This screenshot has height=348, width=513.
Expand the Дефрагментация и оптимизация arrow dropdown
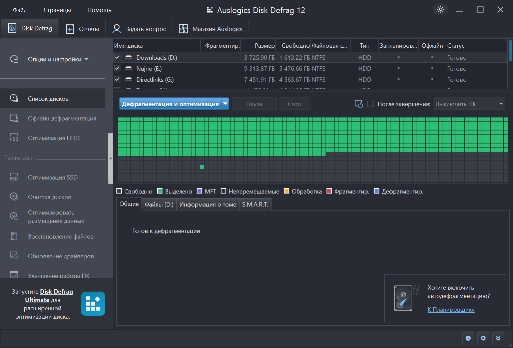click(225, 104)
